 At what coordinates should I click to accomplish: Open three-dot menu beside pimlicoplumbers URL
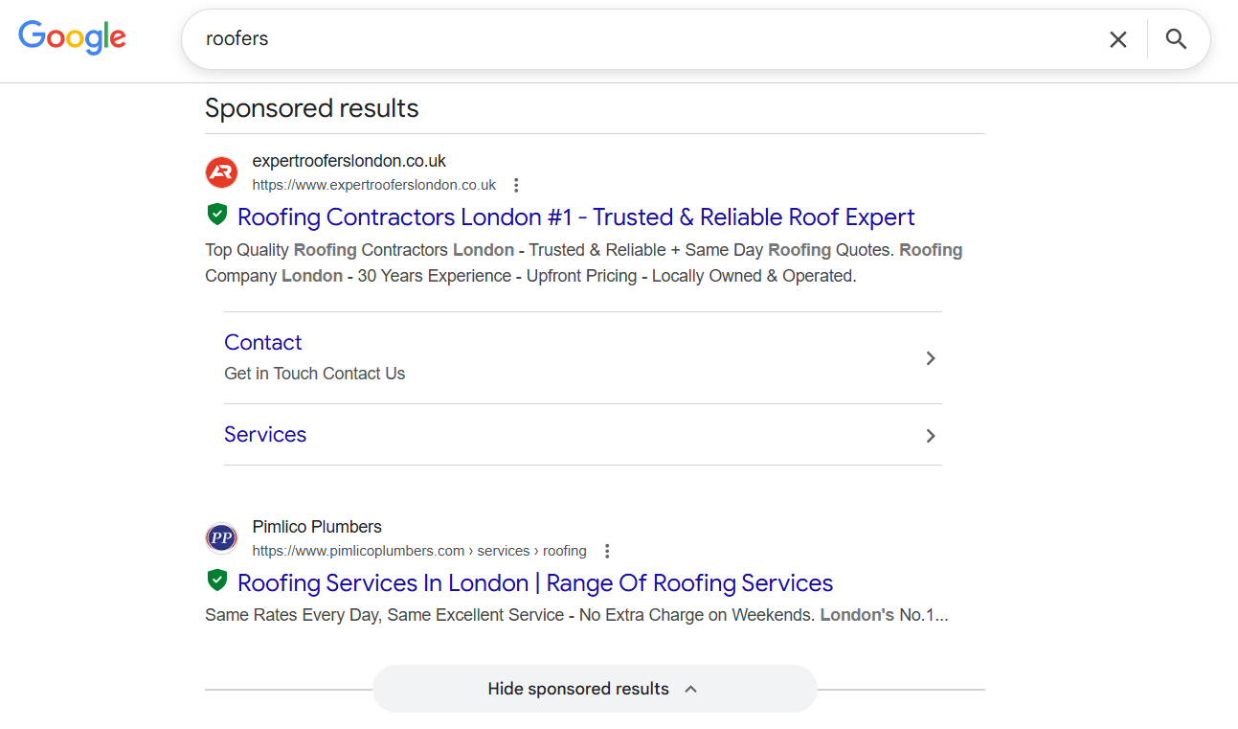coord(606,551)
